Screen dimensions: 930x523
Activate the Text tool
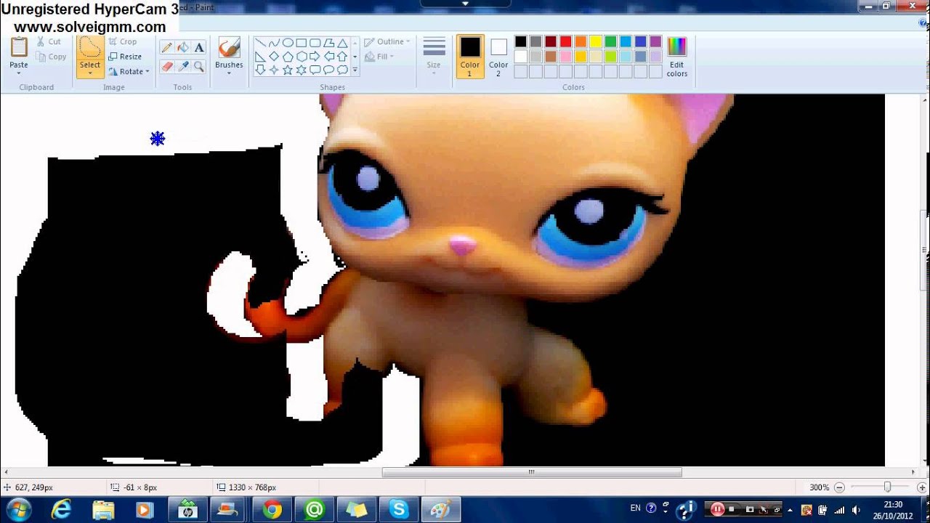click(199, 47)
